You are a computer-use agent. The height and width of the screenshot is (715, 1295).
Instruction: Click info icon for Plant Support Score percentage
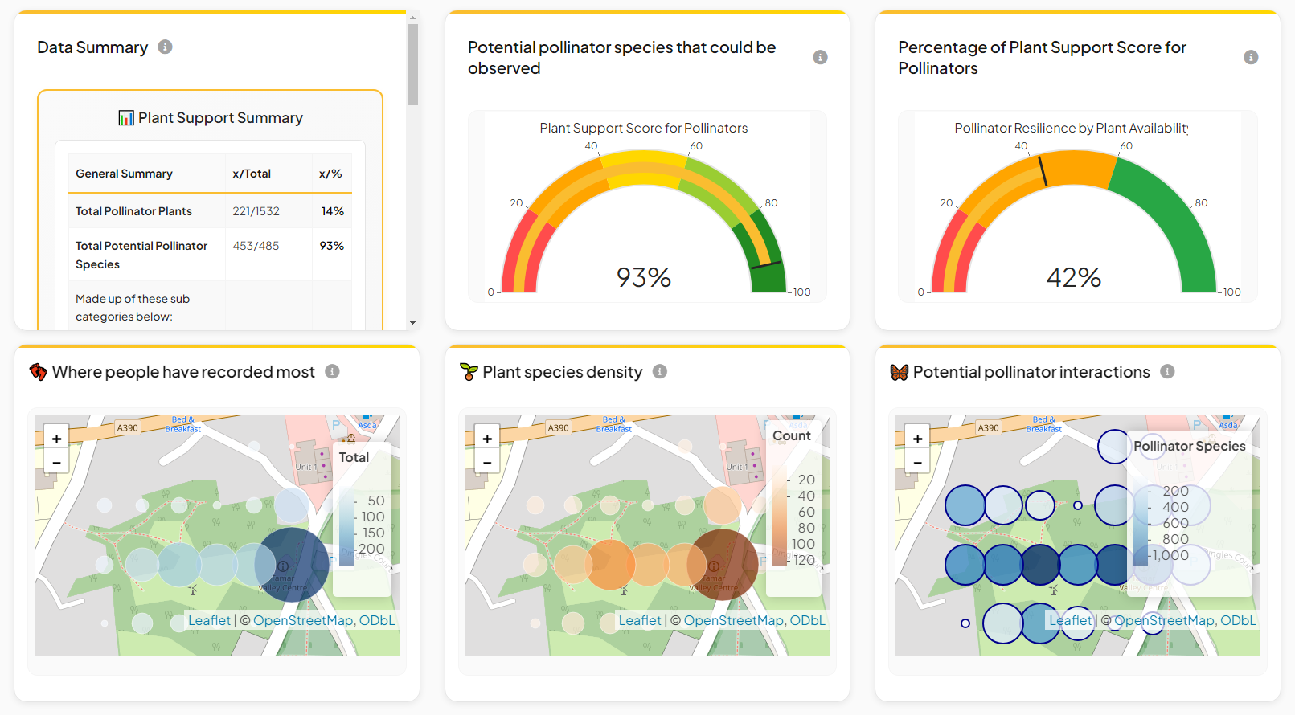(1251, 57)
